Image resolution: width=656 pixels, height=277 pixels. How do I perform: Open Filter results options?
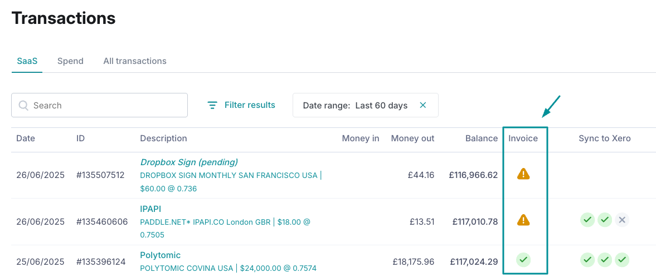pyautogui.click(x=249, y=105)
